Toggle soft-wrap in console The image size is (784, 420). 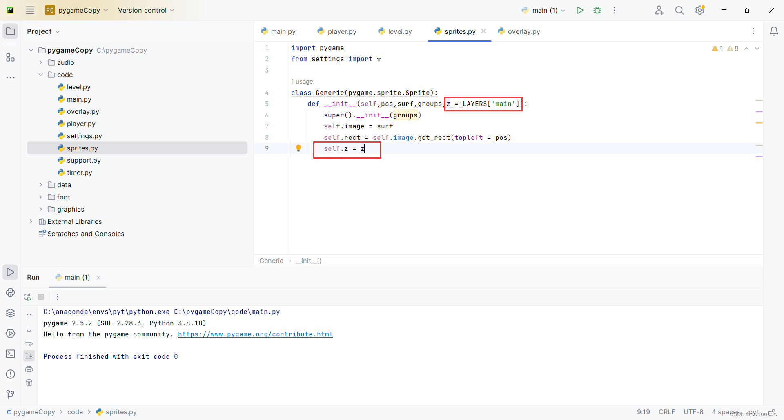coord(29,343)
